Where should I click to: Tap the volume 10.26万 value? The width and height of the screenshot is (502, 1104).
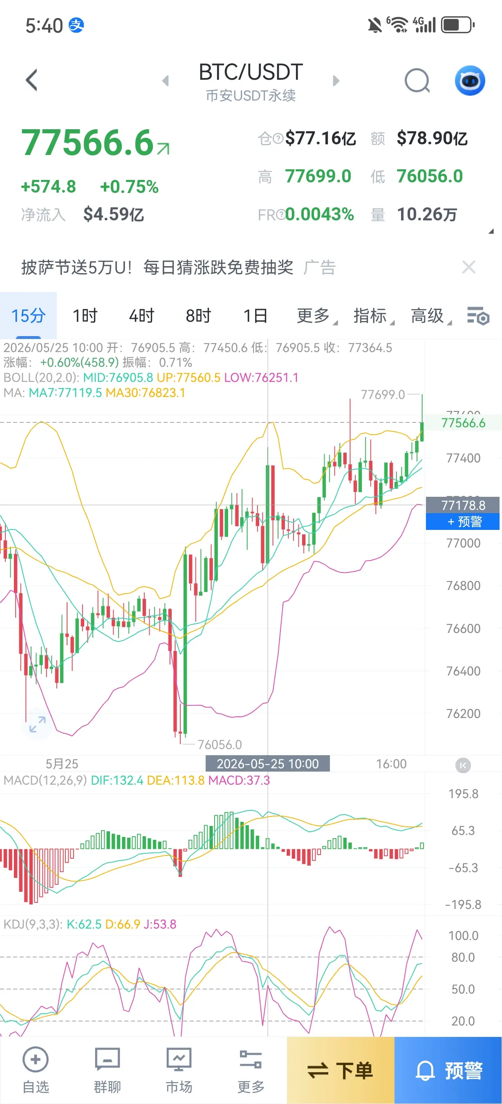427,214
